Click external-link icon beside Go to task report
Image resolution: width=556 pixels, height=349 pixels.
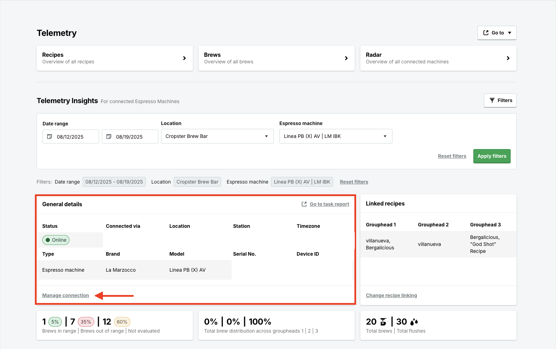[x=304, y=204]
